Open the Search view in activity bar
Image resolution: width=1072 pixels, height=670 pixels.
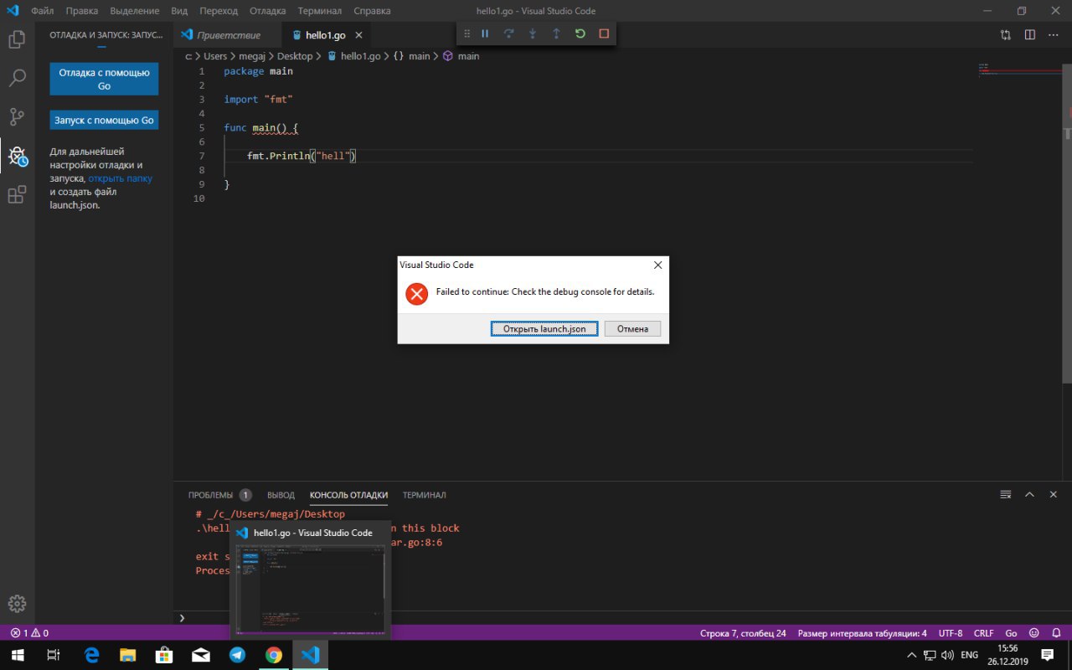pyautogui.click(x=17, y=78)
